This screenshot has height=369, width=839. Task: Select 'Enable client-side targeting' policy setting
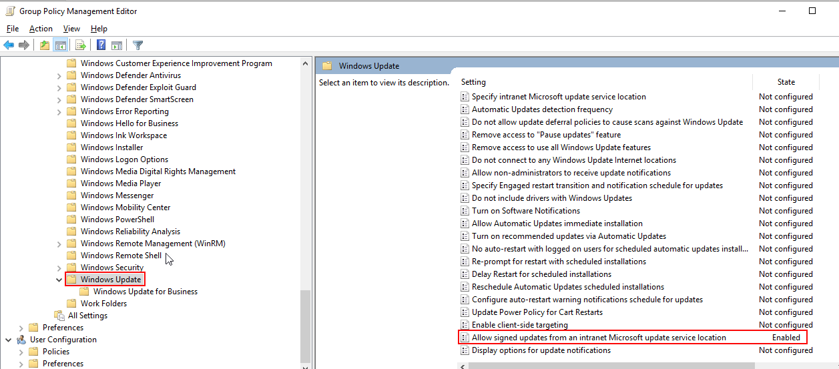519,325
